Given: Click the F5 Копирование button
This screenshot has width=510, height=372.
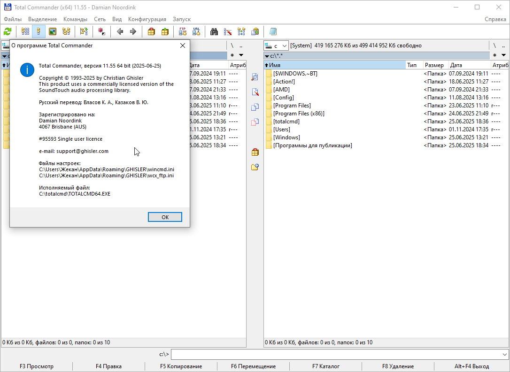Looking at the screenshot, I should (181, 366).
